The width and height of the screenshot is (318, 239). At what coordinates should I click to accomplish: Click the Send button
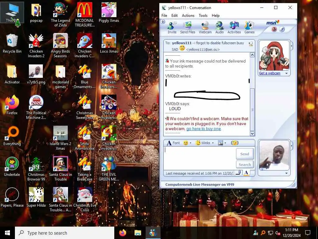[245, 154]
